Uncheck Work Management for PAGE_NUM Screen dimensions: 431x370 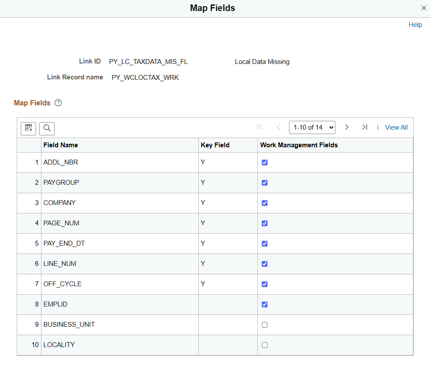click(x=265, y=224)
